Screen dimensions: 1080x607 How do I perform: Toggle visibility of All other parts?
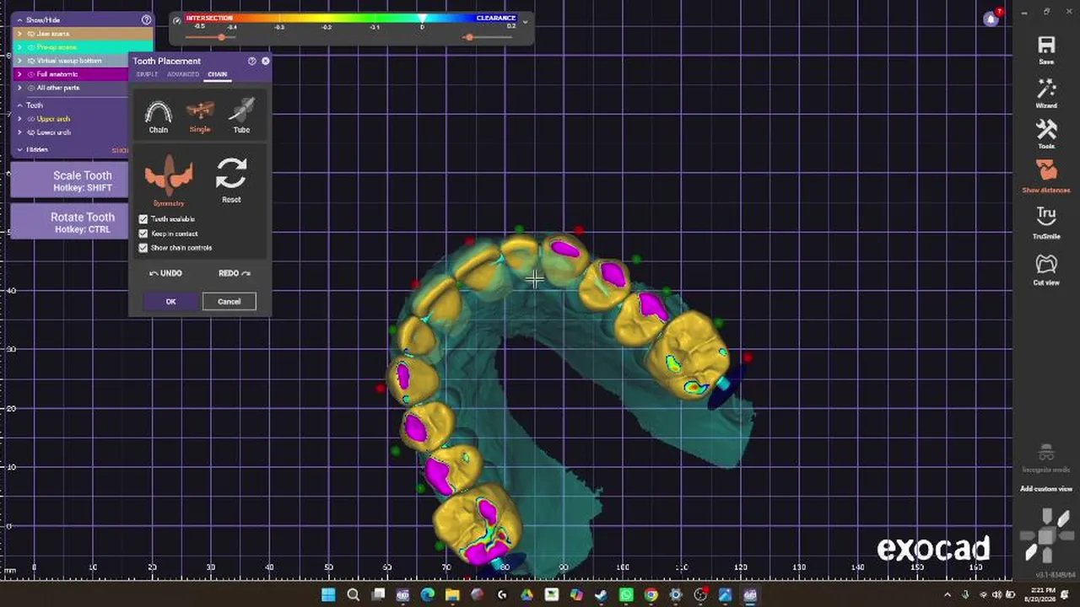[31, 88]
